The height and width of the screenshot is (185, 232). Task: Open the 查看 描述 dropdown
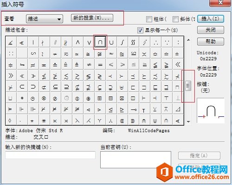45,19
